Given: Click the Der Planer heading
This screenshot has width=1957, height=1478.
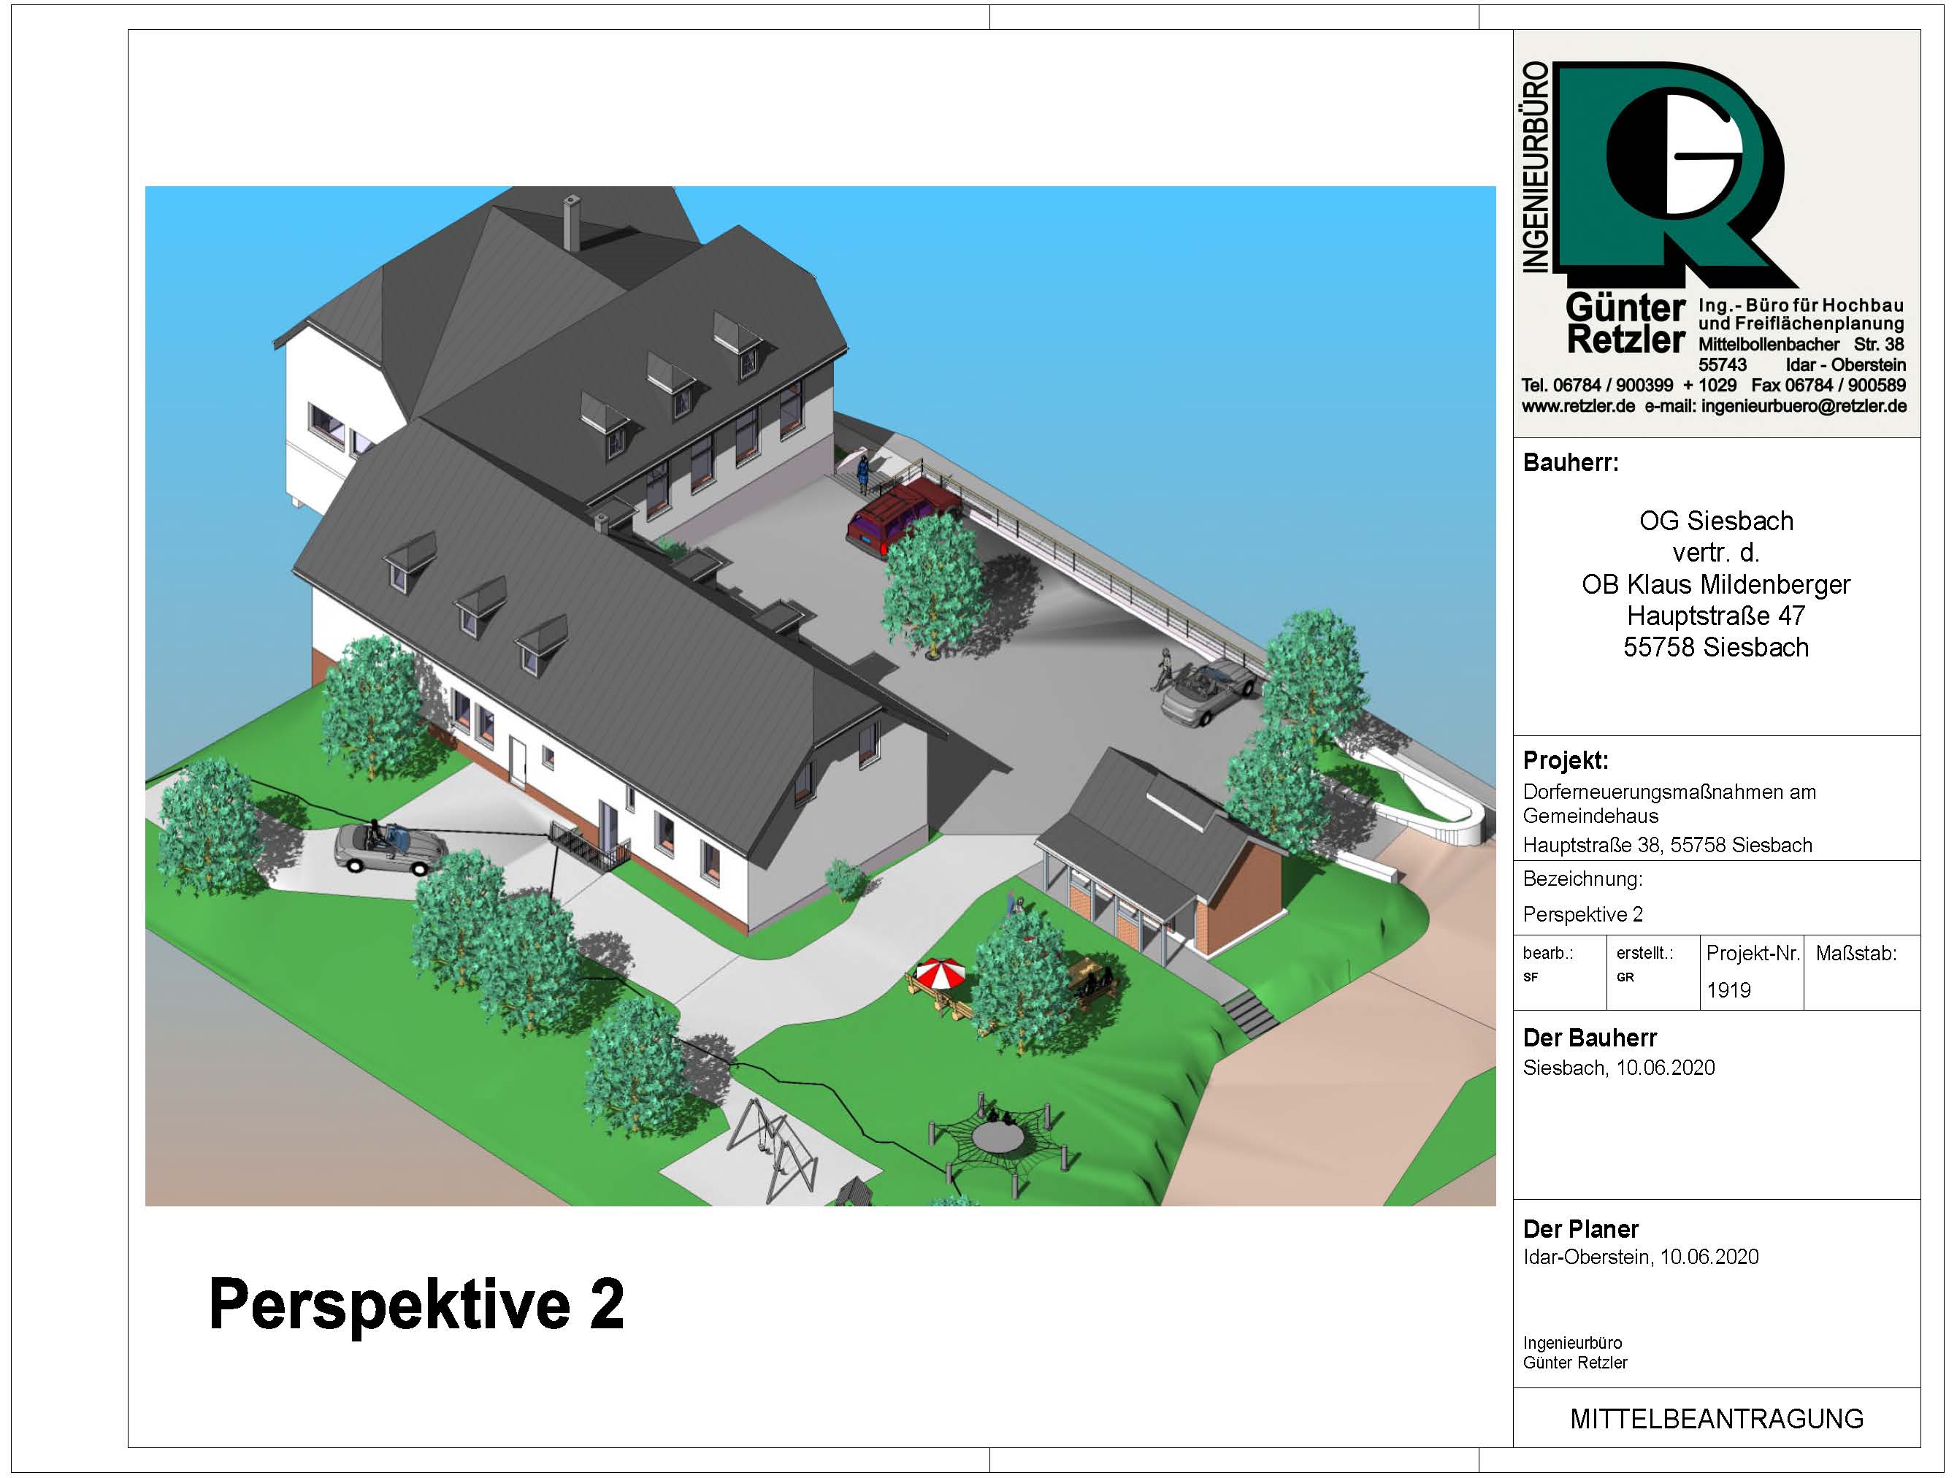Looking at the screenshot, I should click(1580, 1228).
